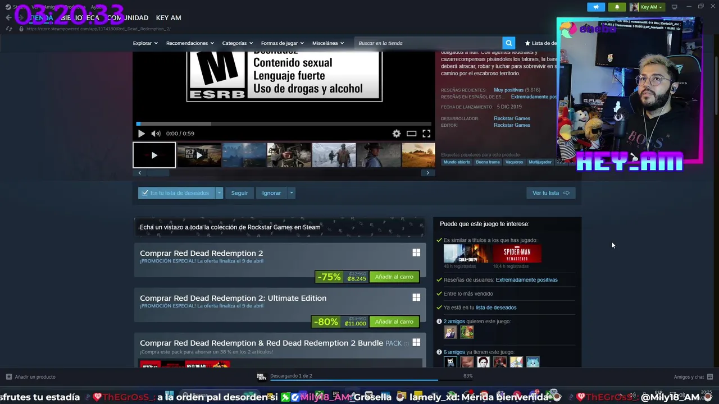
Task: Open notifications bell button
Action: click(617, 7)
